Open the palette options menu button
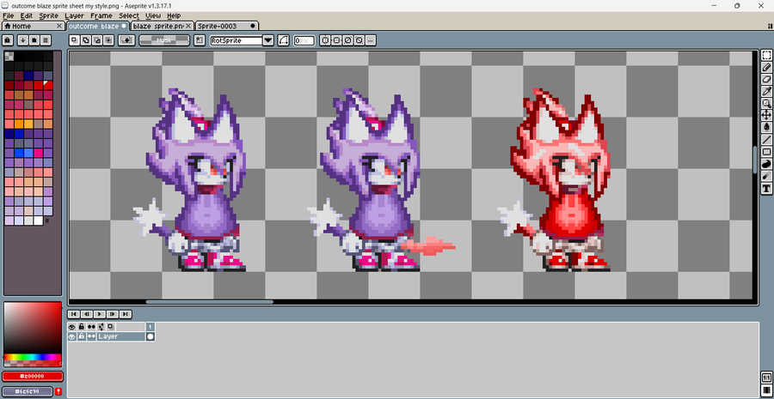Viewport: 774px width, 399px height. point(46,40)
